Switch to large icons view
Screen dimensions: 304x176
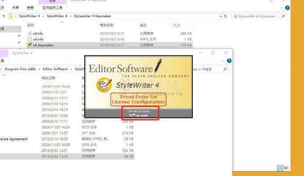(x=287, y=168)
